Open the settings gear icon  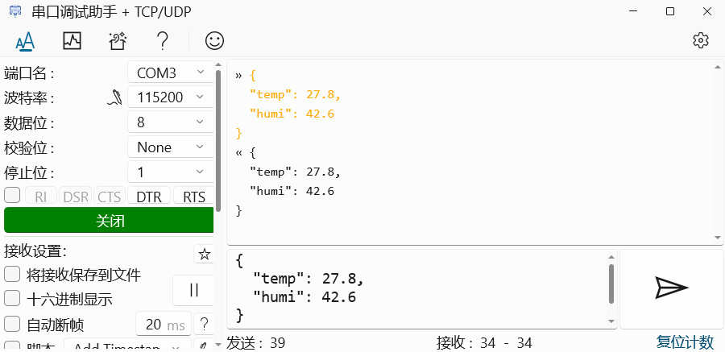(x=701, y=41)
